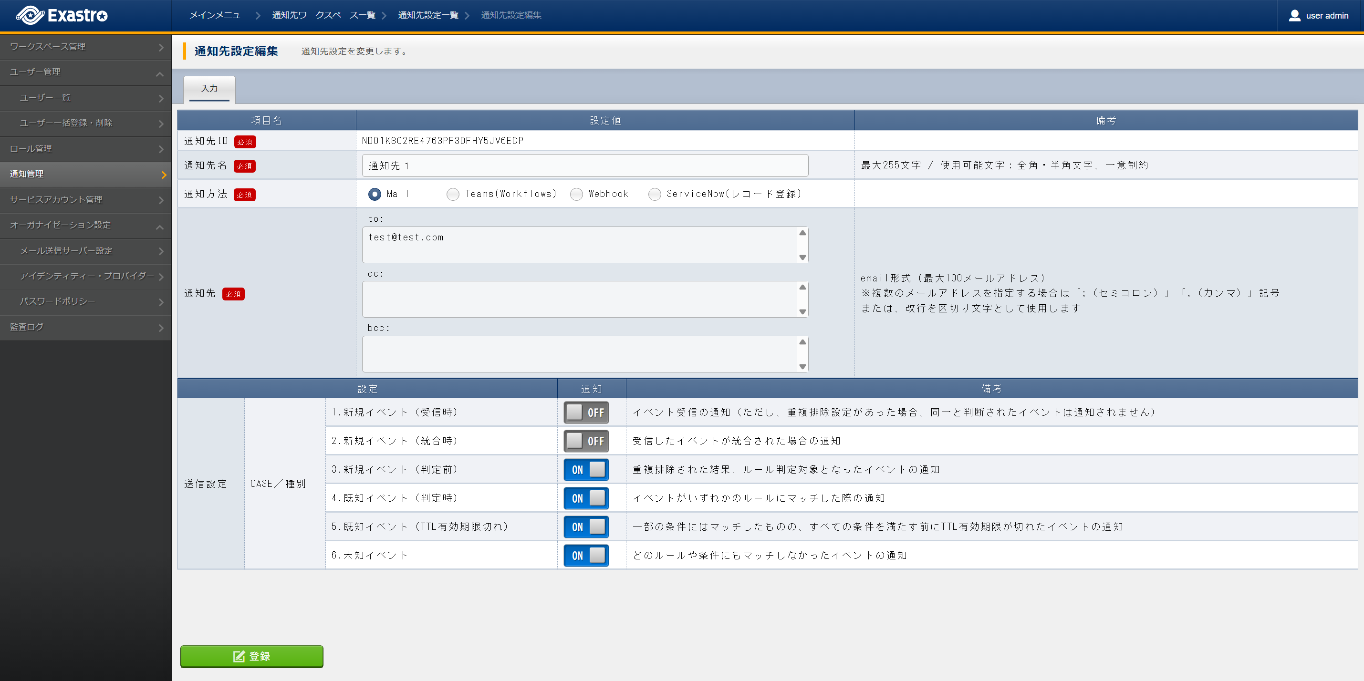The height and width of the screenshot is (681, 1364).
Task: Click the up arrow in the to: field
Action: (802, 233)
